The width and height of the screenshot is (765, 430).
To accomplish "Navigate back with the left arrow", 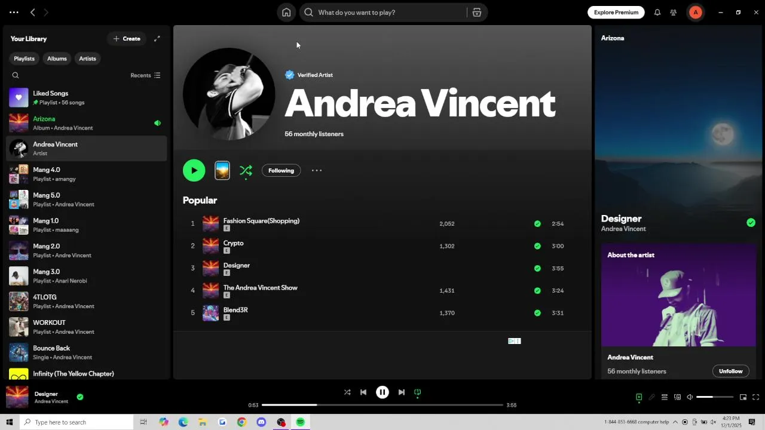I will tap(33, 13).
